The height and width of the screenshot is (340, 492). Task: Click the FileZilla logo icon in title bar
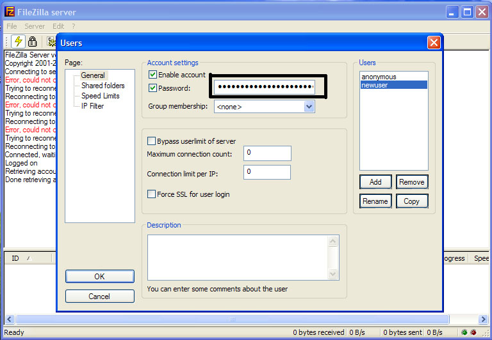(x=10, y=12)
